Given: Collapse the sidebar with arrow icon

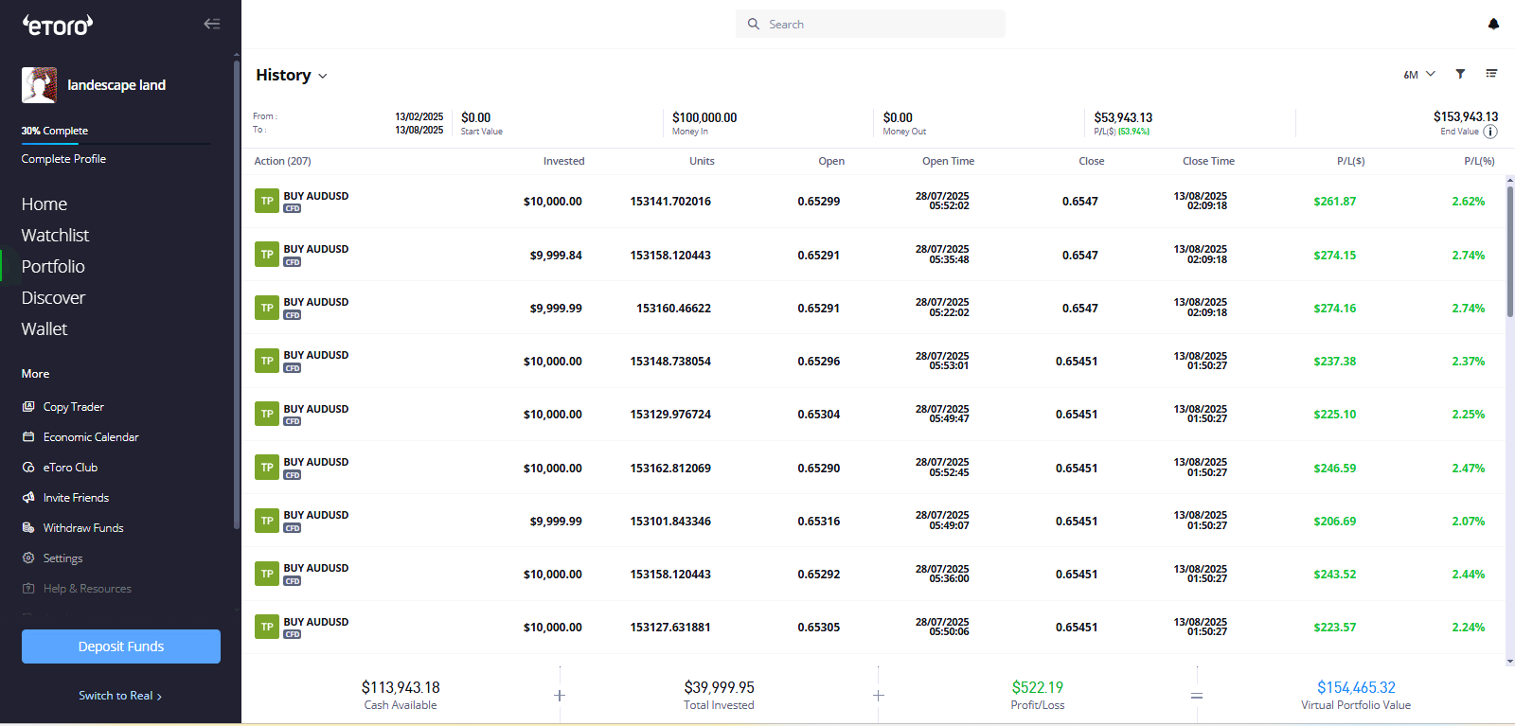Looking at the screenshot, I should tap(212, 24).
